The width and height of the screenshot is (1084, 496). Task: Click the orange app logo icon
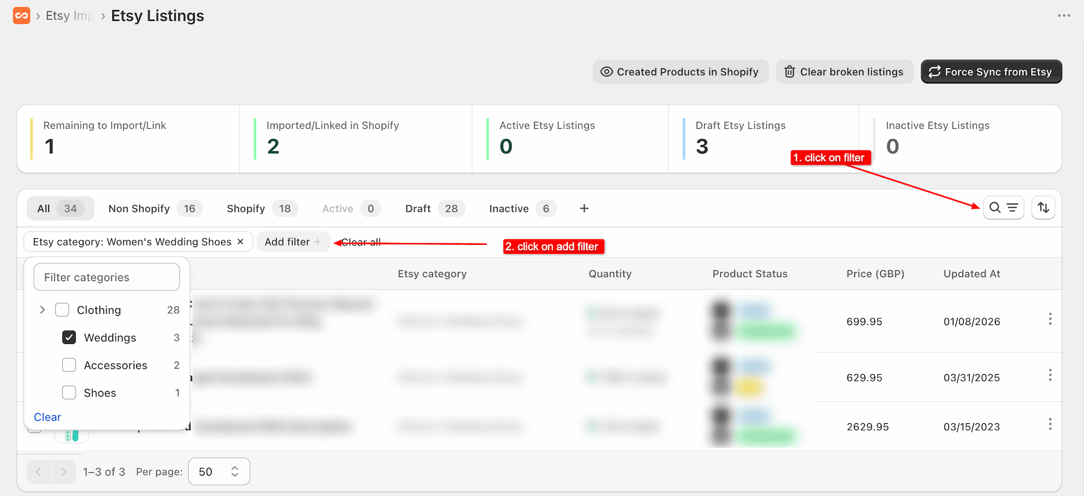(x=21, y=16)
